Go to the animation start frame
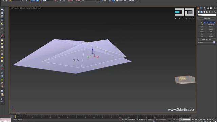The width and height of the screenshot is (217, 122). point(193,120)
